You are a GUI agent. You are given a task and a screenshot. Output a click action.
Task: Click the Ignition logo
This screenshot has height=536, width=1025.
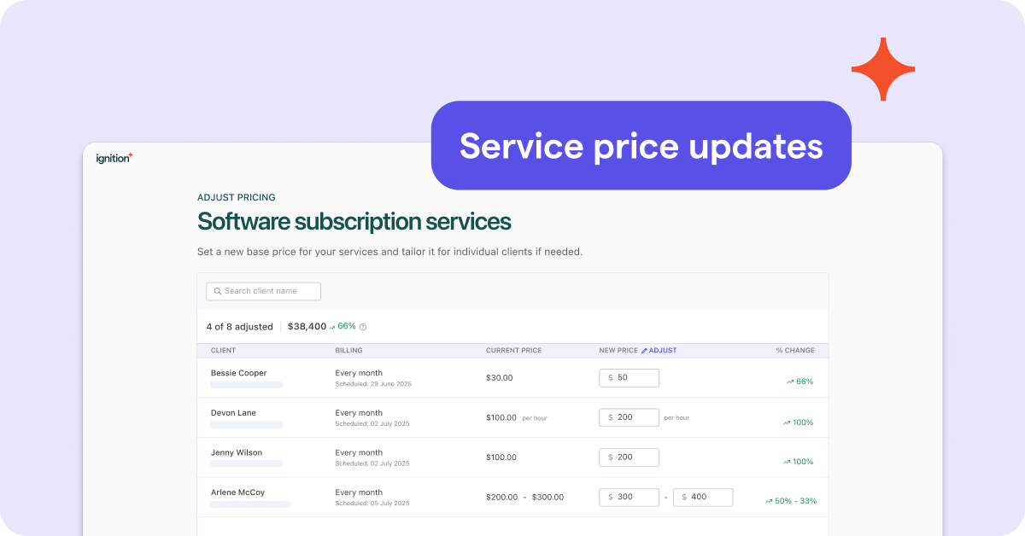(x=114, y=158)
